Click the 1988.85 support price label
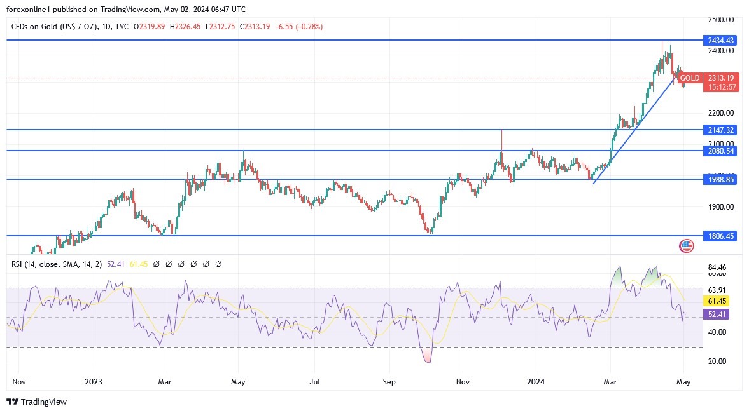The height and width of the screenshot is (413, 749). (721, 180)
